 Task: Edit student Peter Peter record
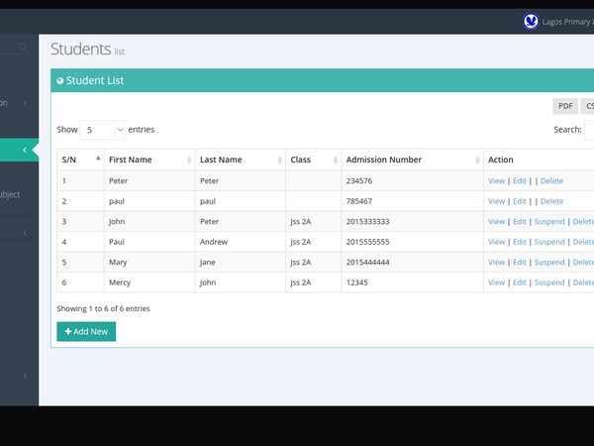point(520,181)
